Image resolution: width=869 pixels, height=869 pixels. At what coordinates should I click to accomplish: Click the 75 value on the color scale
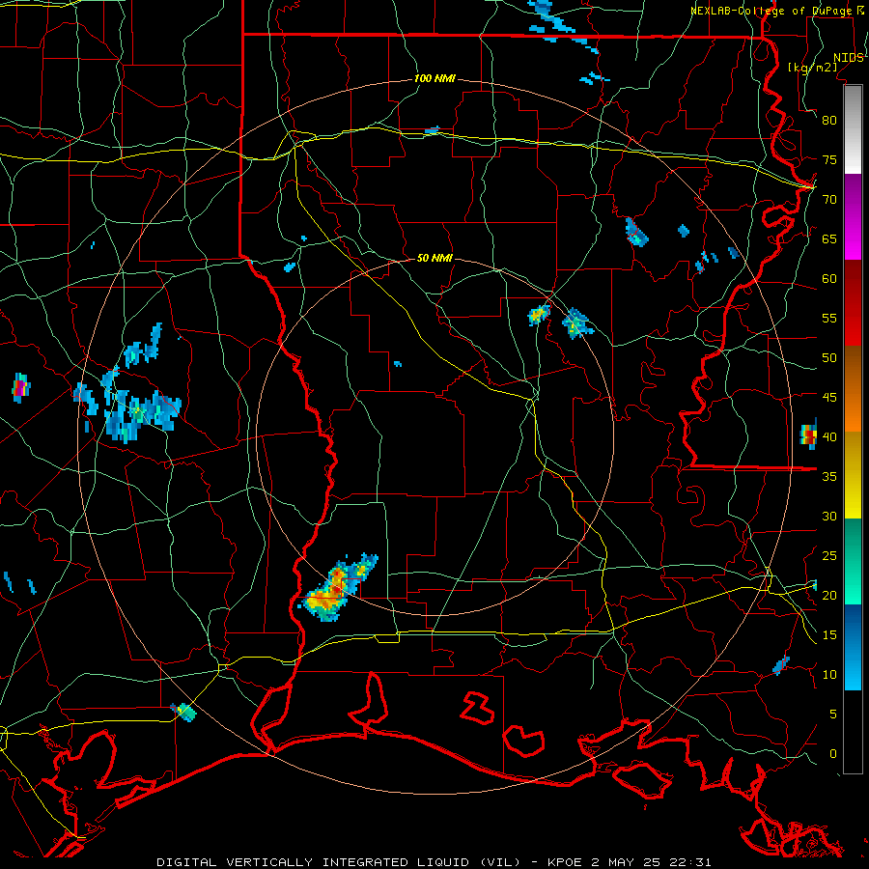point(829,160)
